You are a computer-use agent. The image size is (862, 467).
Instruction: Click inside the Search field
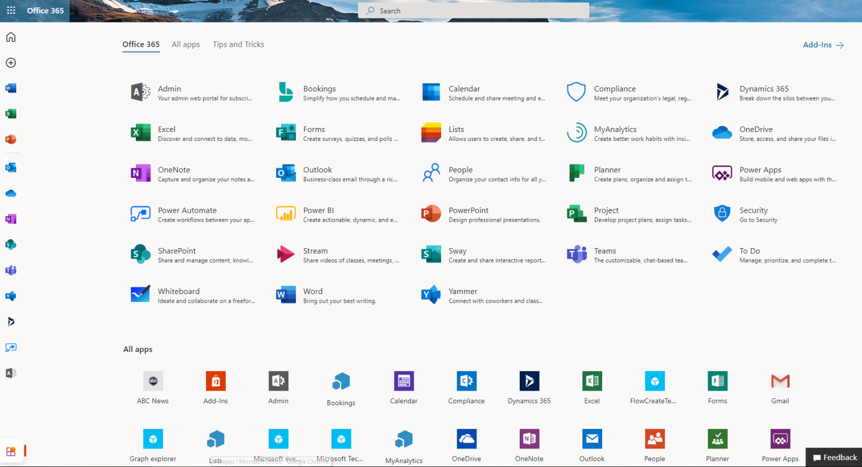[473, 10]
